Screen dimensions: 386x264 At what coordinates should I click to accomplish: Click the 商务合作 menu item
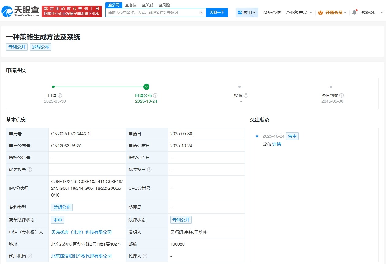pyautogui.click(x=272, y=12)
